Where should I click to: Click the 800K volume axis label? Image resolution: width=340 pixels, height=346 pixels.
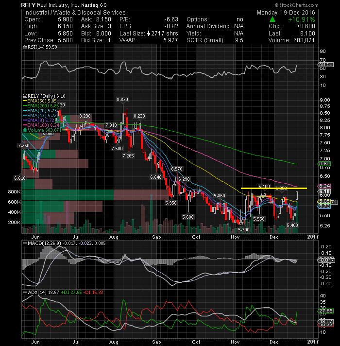point(15,192)
